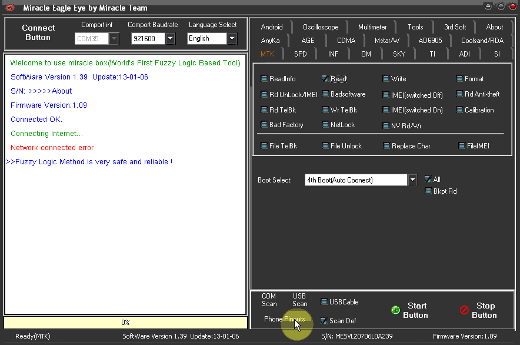Open the AGE tab
The height and width of the screenshot is (345, 520).
308,41
